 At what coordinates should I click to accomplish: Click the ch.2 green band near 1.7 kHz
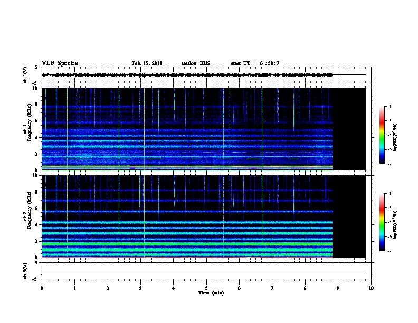pos(187,244)
